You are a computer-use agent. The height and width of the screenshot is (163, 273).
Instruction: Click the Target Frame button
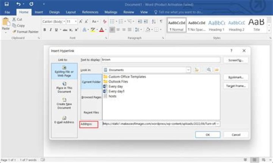[x=236, y=86]
